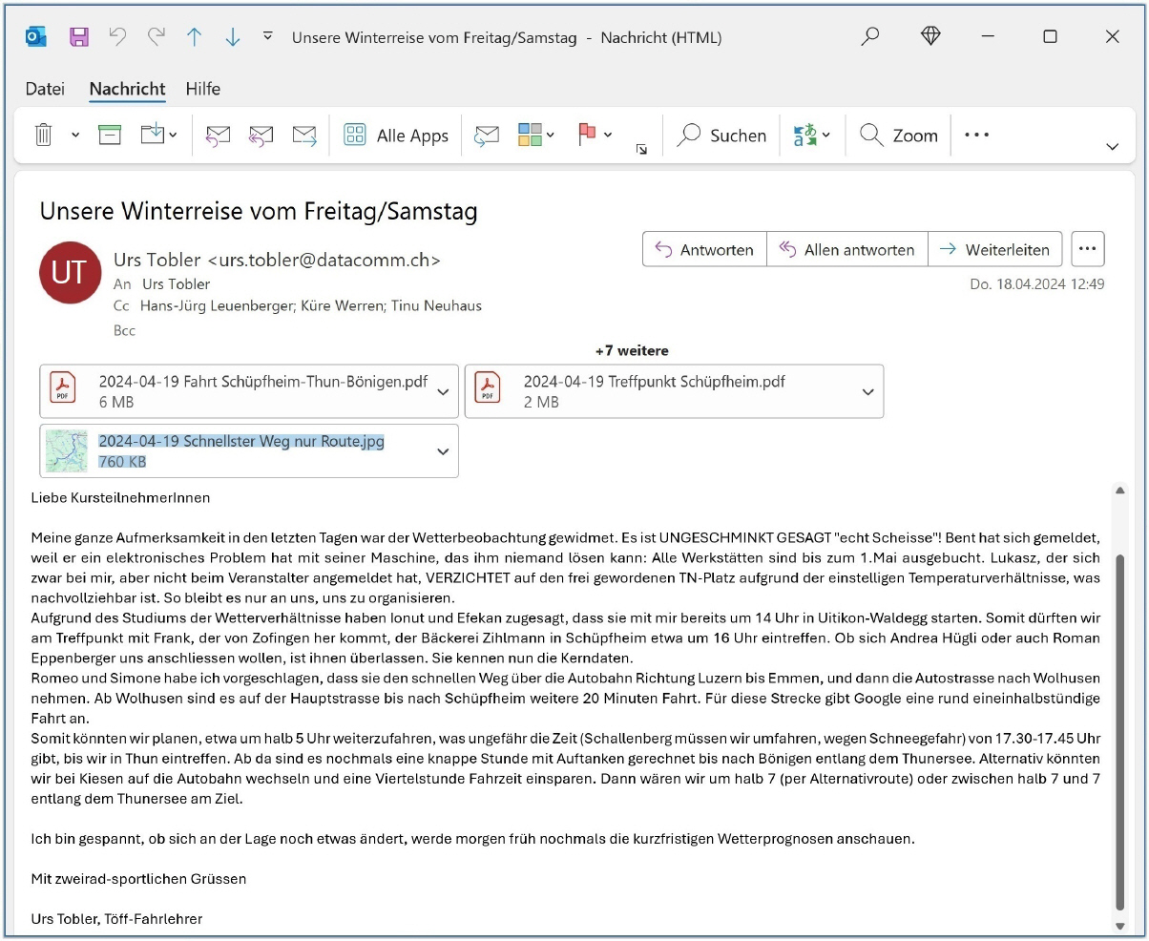Go to previous item with up arrow
This screenshot has width=1149, height=941.
coord(195,37)
